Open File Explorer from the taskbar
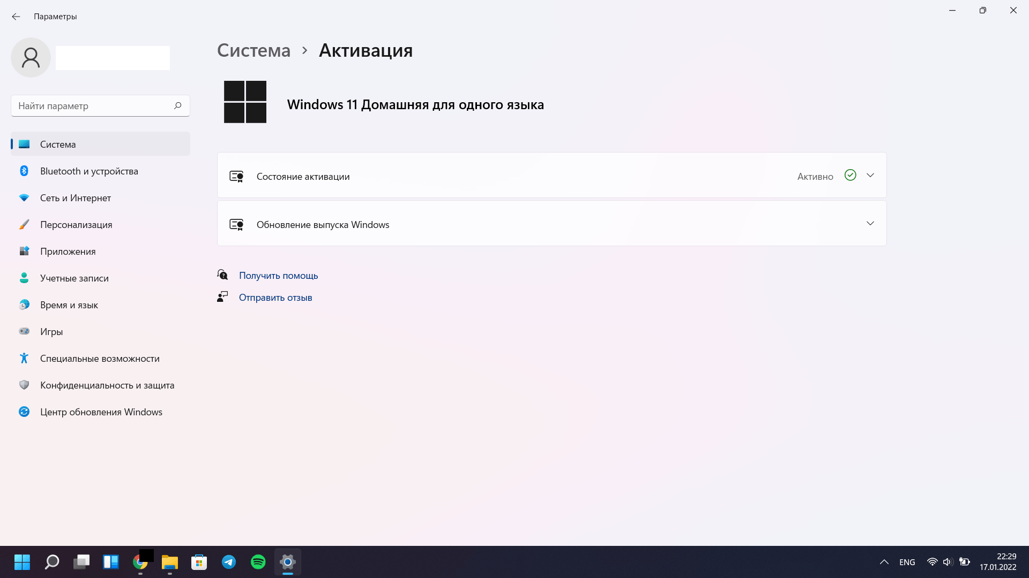Screen dimensions: 1029x578 pyautogui.click(x=170, y=562)
